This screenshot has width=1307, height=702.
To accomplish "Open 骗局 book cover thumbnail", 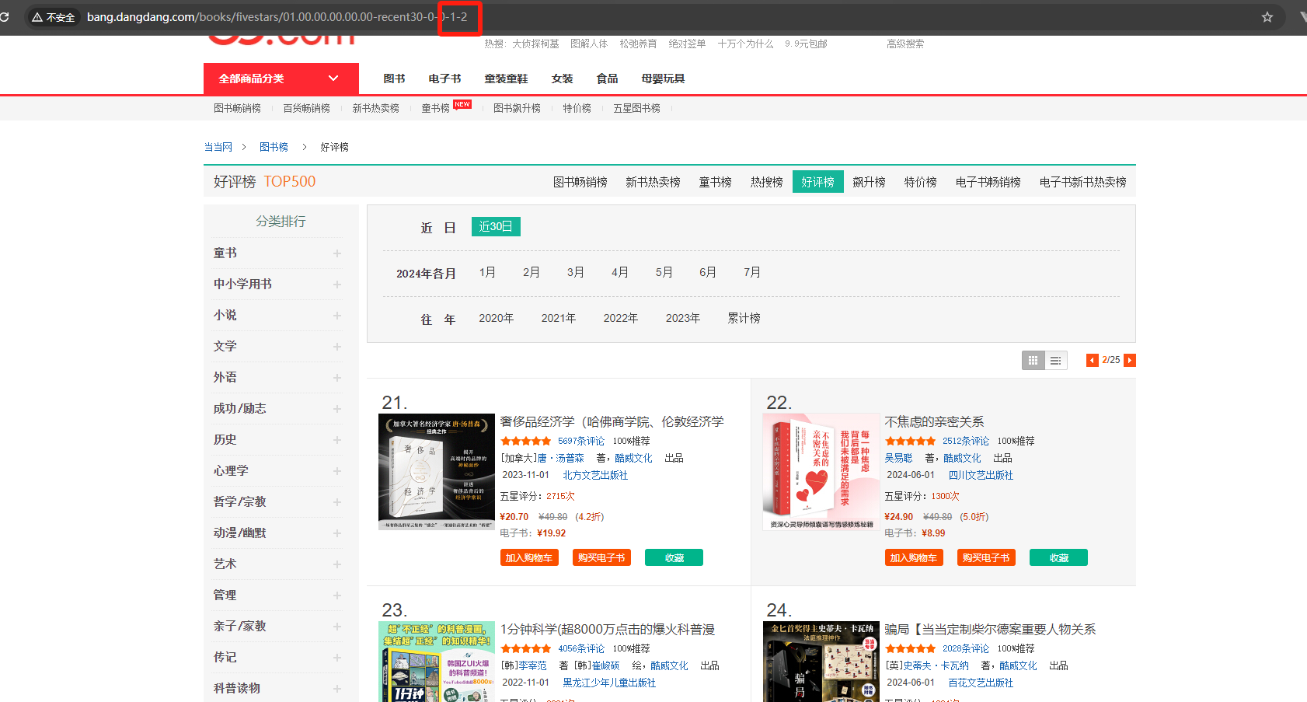I will pos(821,662).
